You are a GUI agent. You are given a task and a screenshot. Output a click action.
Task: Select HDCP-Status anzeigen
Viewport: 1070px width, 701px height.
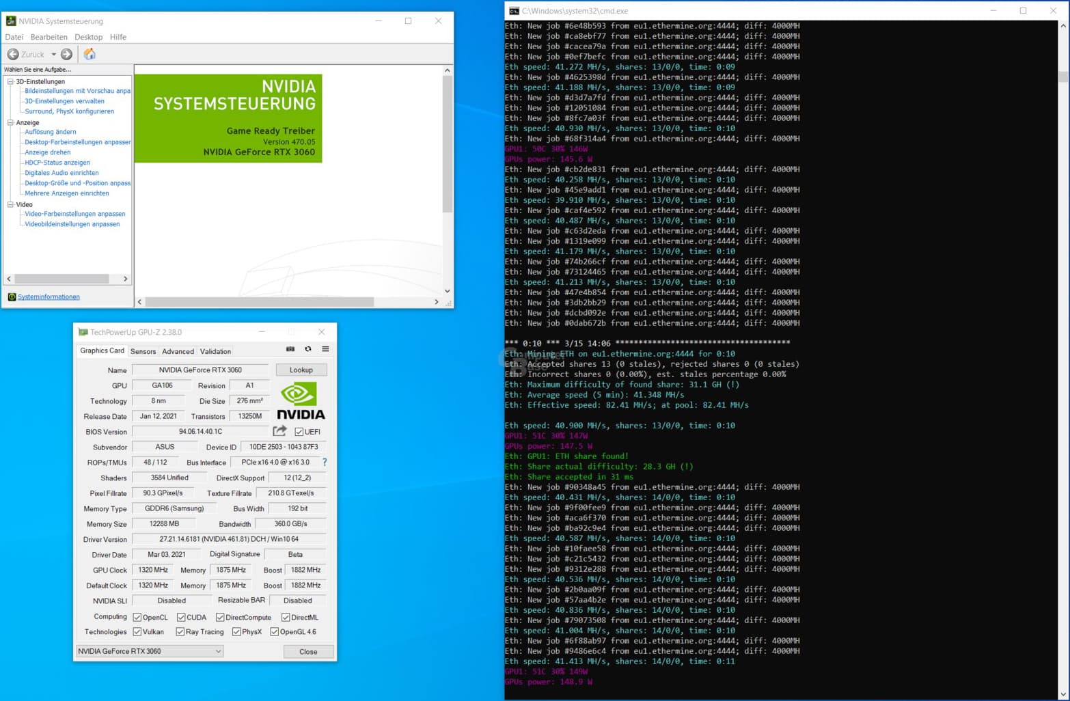click(57, 163)
